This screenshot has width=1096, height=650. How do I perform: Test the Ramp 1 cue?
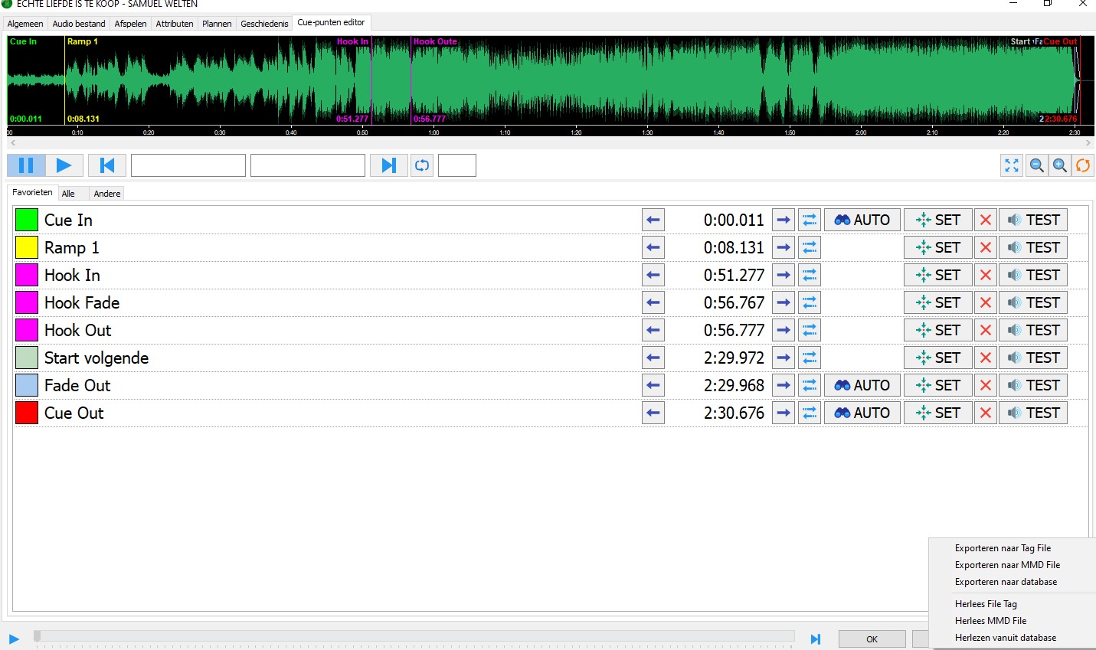[x=1033, y=248]
